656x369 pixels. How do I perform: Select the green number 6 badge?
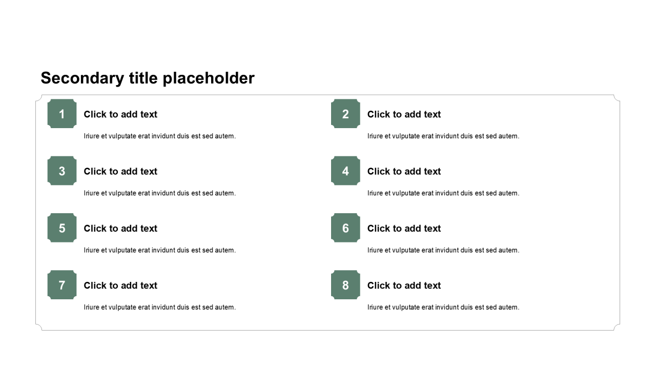pyautogui.click(x=345, y=228)
